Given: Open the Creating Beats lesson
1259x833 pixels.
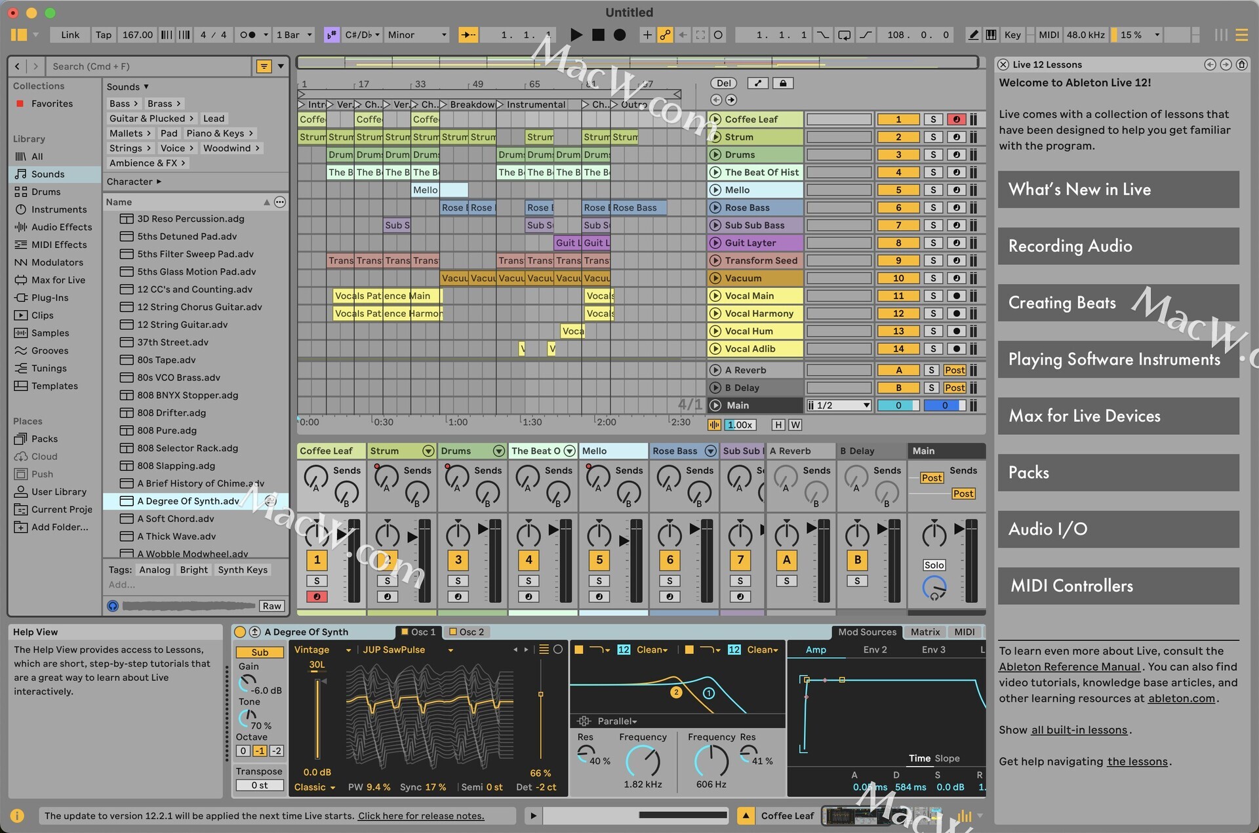Looking at the screenshot, I should coord(1118,302).
